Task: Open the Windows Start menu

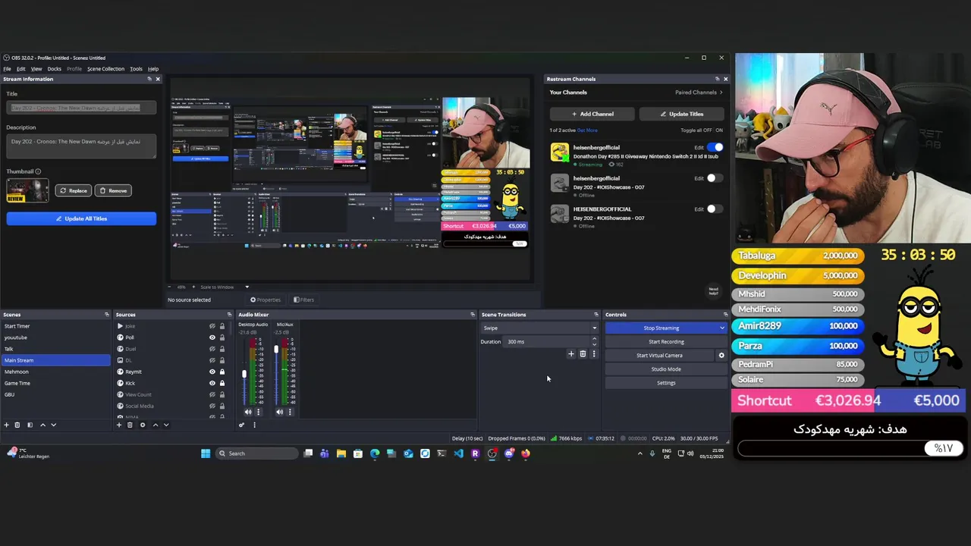Action: point(206,453)
